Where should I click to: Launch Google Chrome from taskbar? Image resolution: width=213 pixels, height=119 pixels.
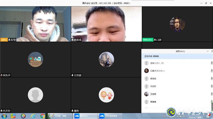point(43,116)
